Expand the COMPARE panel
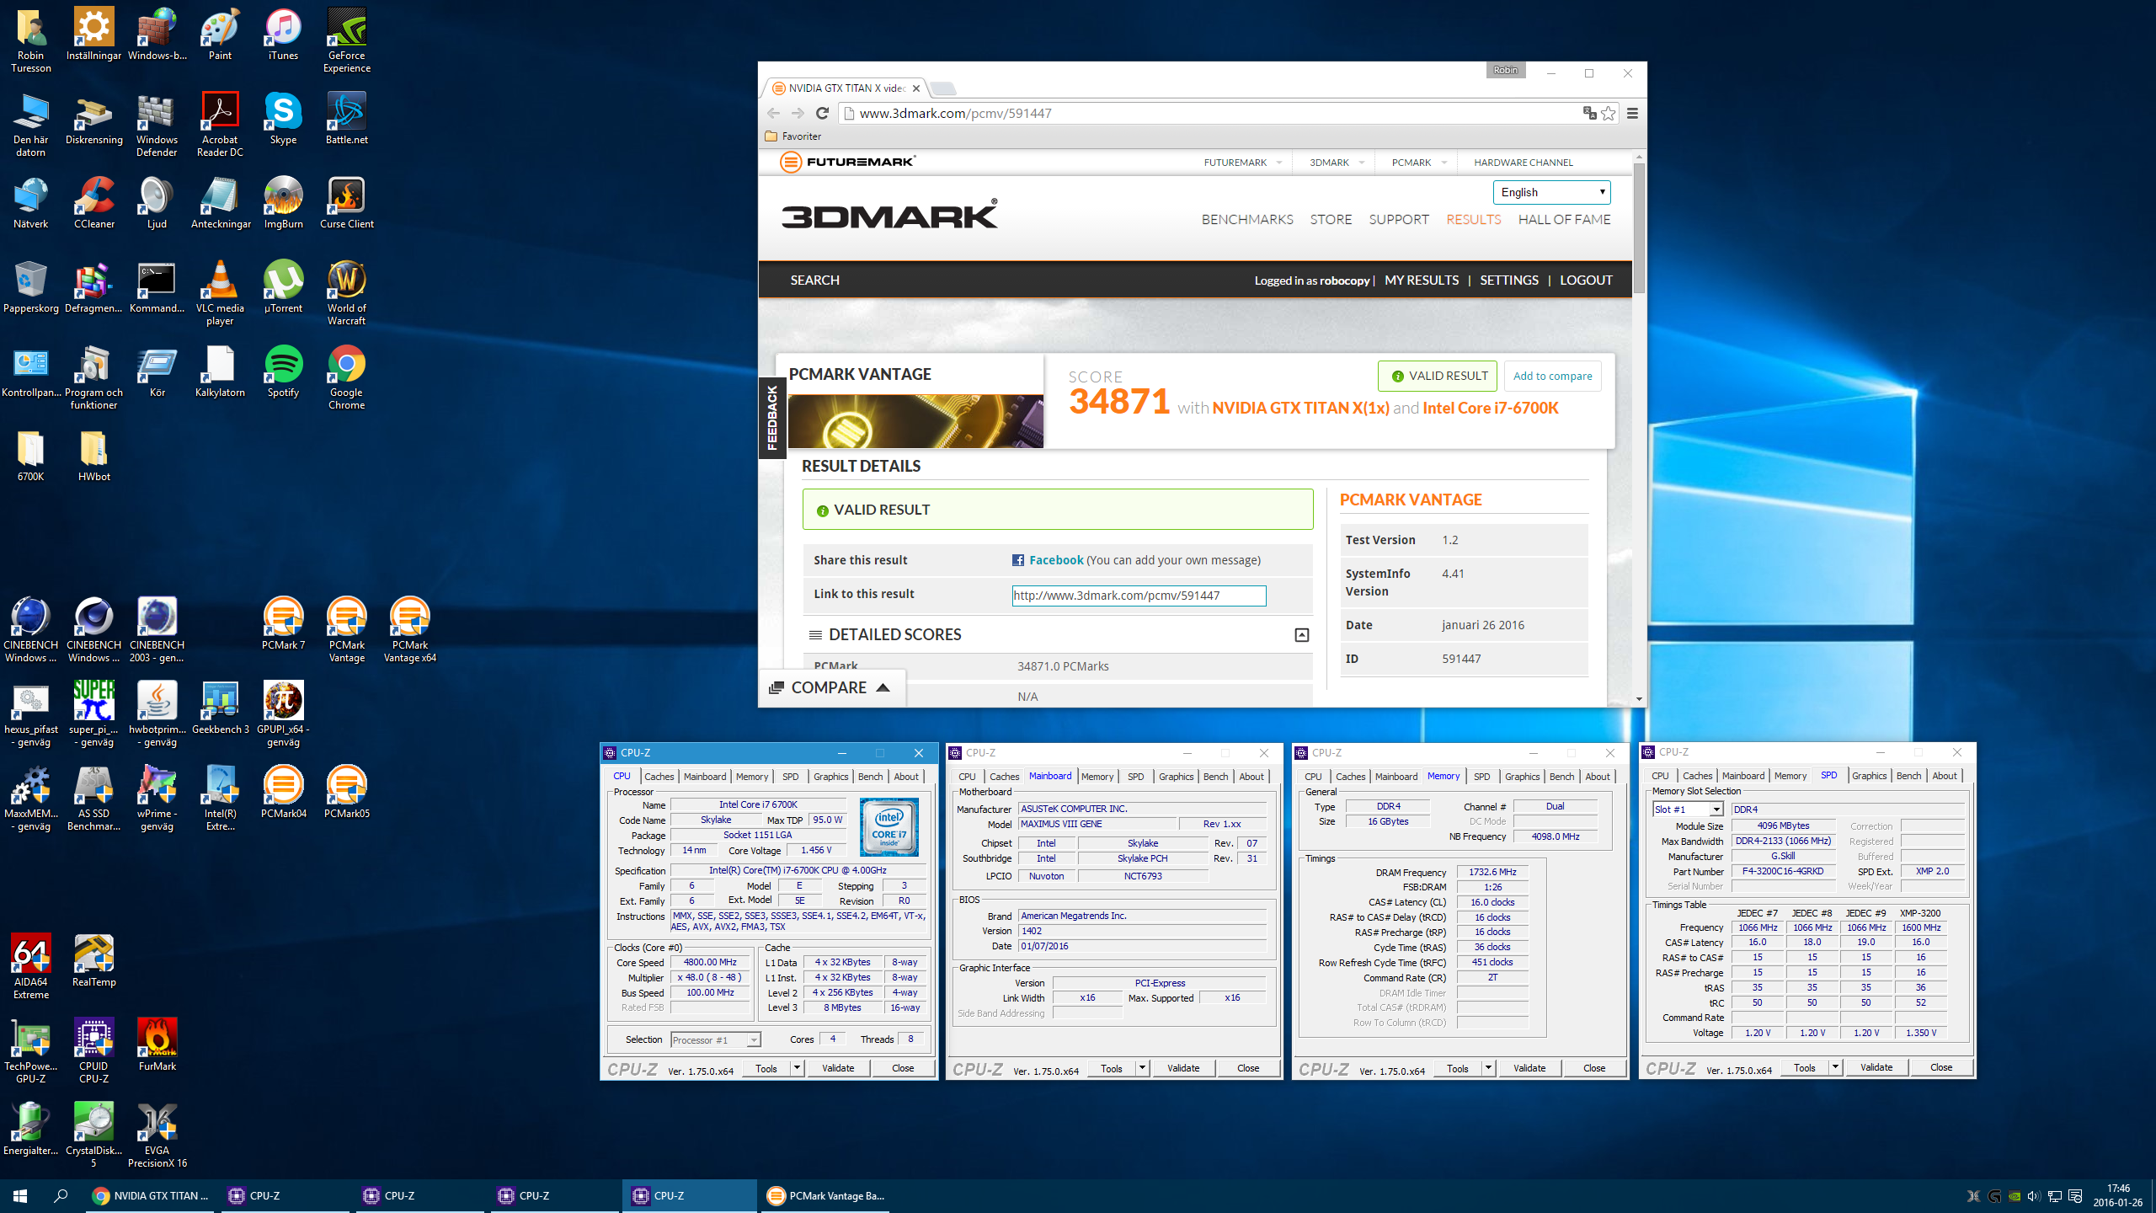Image resolution: width=2156 pixels, height=1213 pixels. coord(830,688)
